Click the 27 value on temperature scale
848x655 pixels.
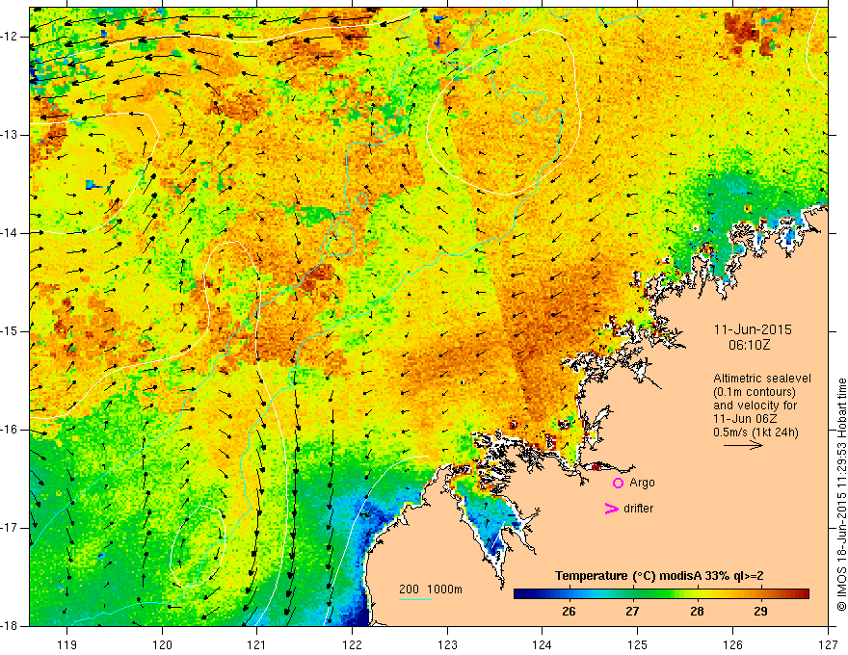pos(632,612)
